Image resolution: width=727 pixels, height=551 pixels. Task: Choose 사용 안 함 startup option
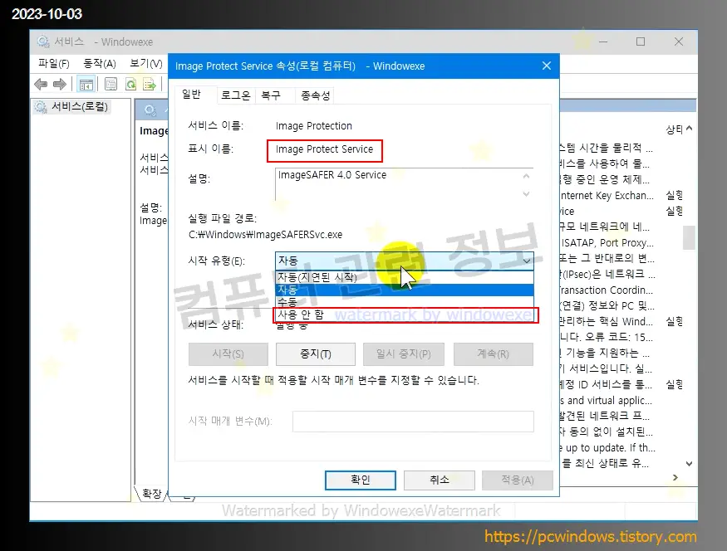(405, 315)
